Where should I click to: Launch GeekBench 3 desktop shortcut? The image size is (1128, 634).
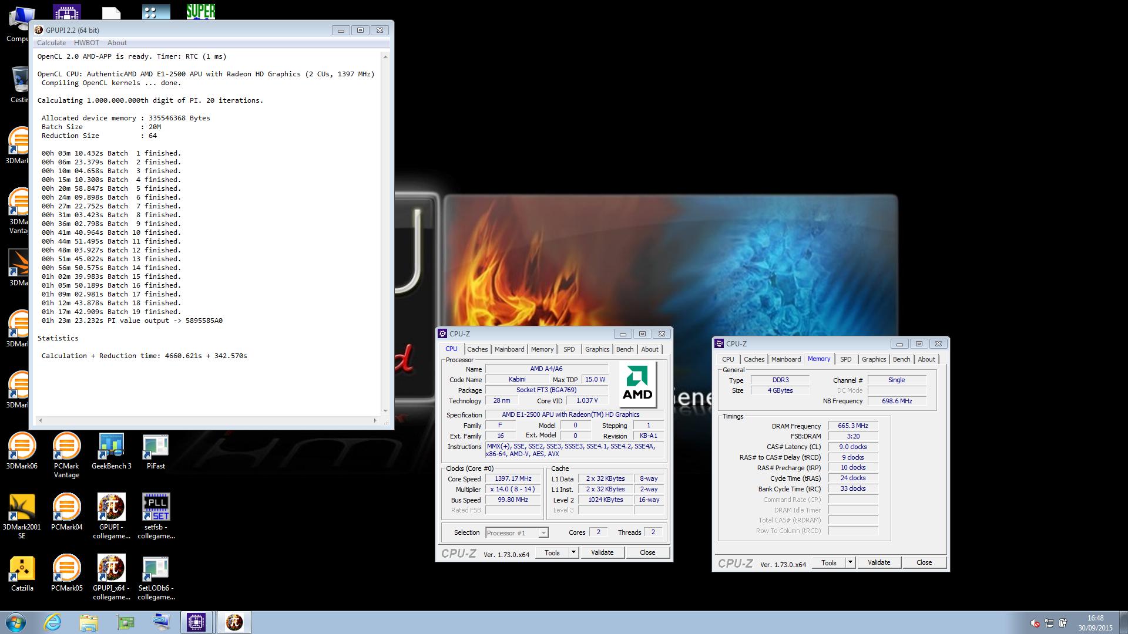pos(112,451)
